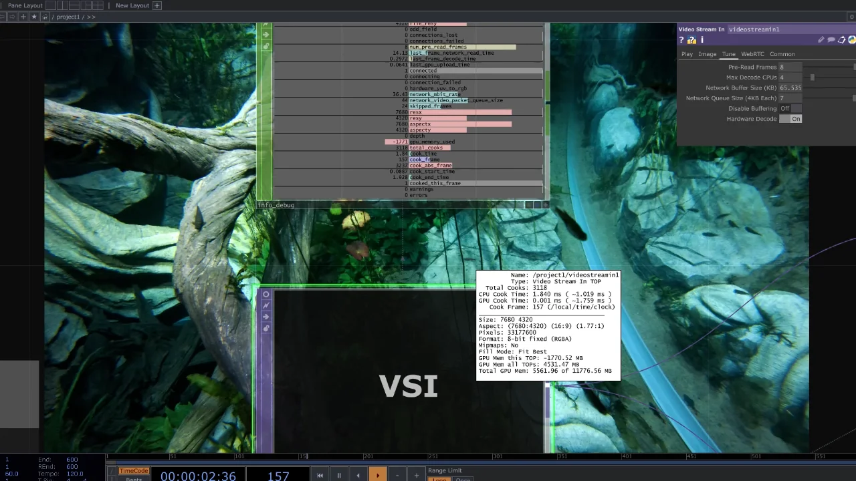Step back one frame with minus

397,475
